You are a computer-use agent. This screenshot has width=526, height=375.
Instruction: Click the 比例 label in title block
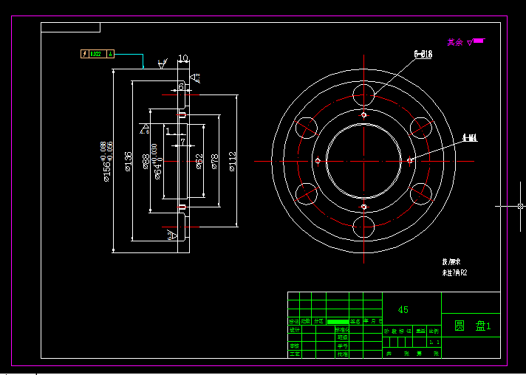point(434,331)
